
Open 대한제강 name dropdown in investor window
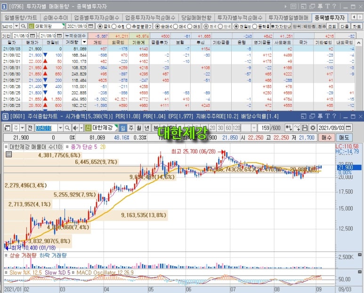click(63, 26)
